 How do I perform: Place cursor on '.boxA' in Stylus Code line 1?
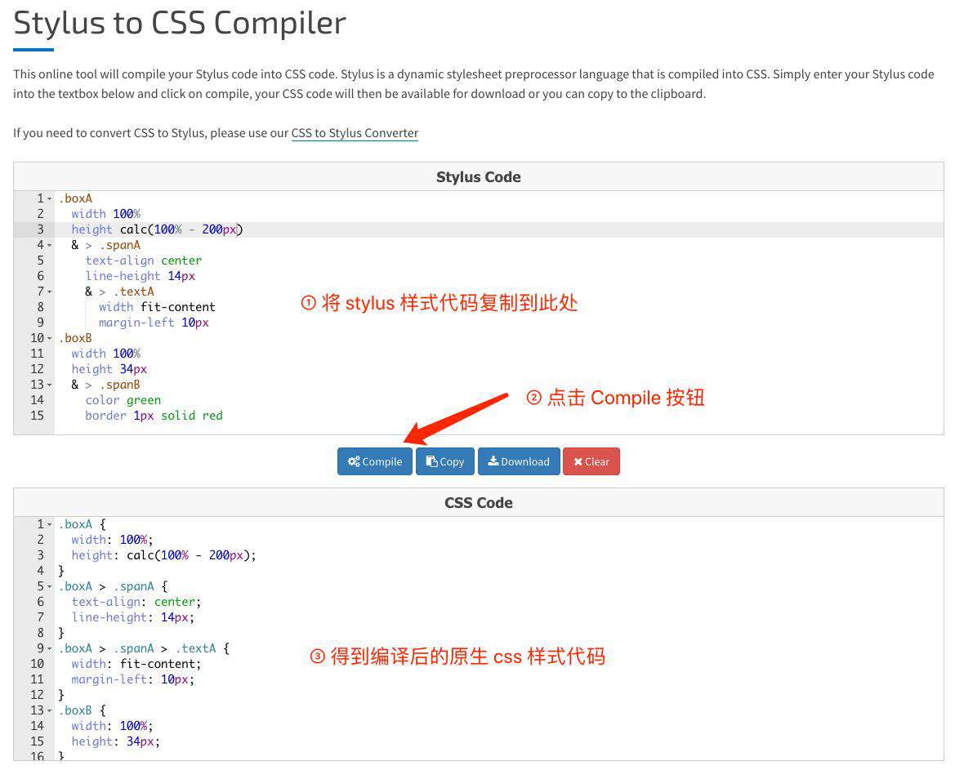tap(75, 198)
